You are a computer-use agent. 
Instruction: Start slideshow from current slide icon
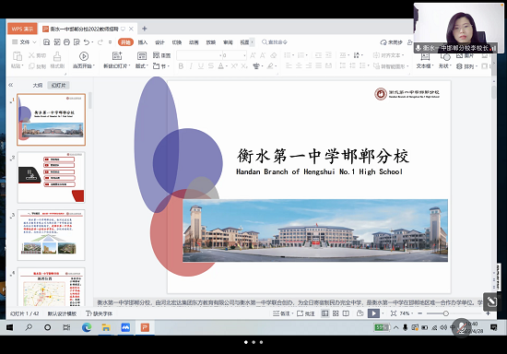[84, 56]
